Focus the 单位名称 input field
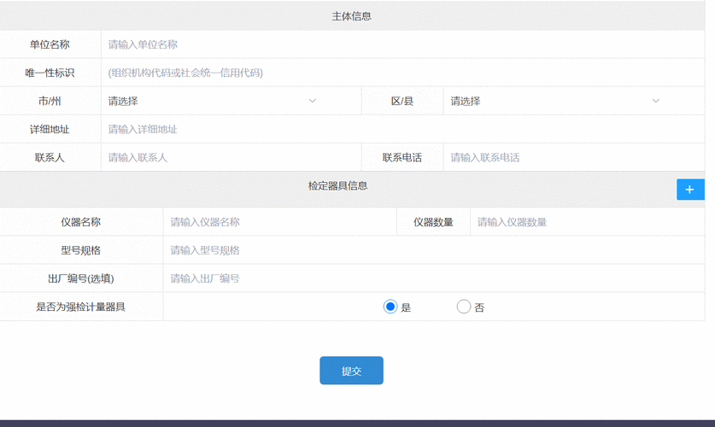The height and width of the screenshot is (427, 715). click(x=403, y=44)
